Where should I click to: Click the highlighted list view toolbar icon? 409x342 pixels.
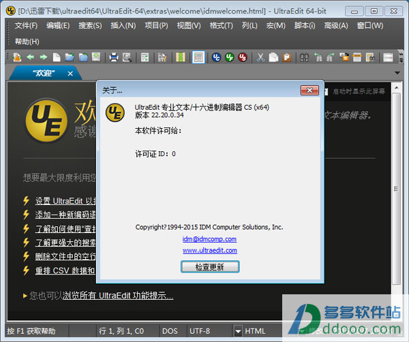(198, 57)
